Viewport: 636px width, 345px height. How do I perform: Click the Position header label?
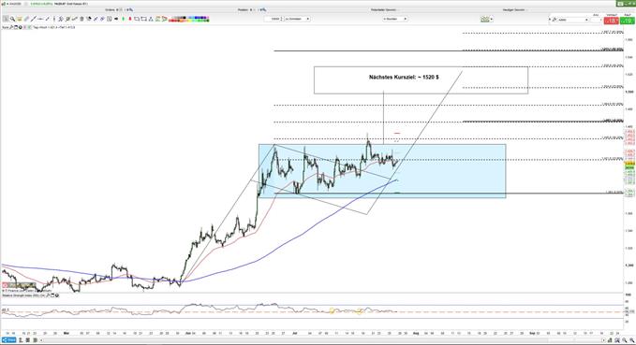click(244, 9)
